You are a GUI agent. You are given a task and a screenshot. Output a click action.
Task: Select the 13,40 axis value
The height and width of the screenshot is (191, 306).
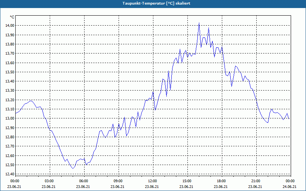pos(10,81)
